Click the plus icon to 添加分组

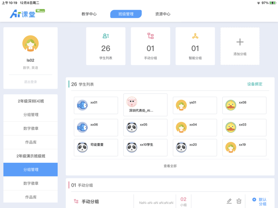(x=240, y=42)
